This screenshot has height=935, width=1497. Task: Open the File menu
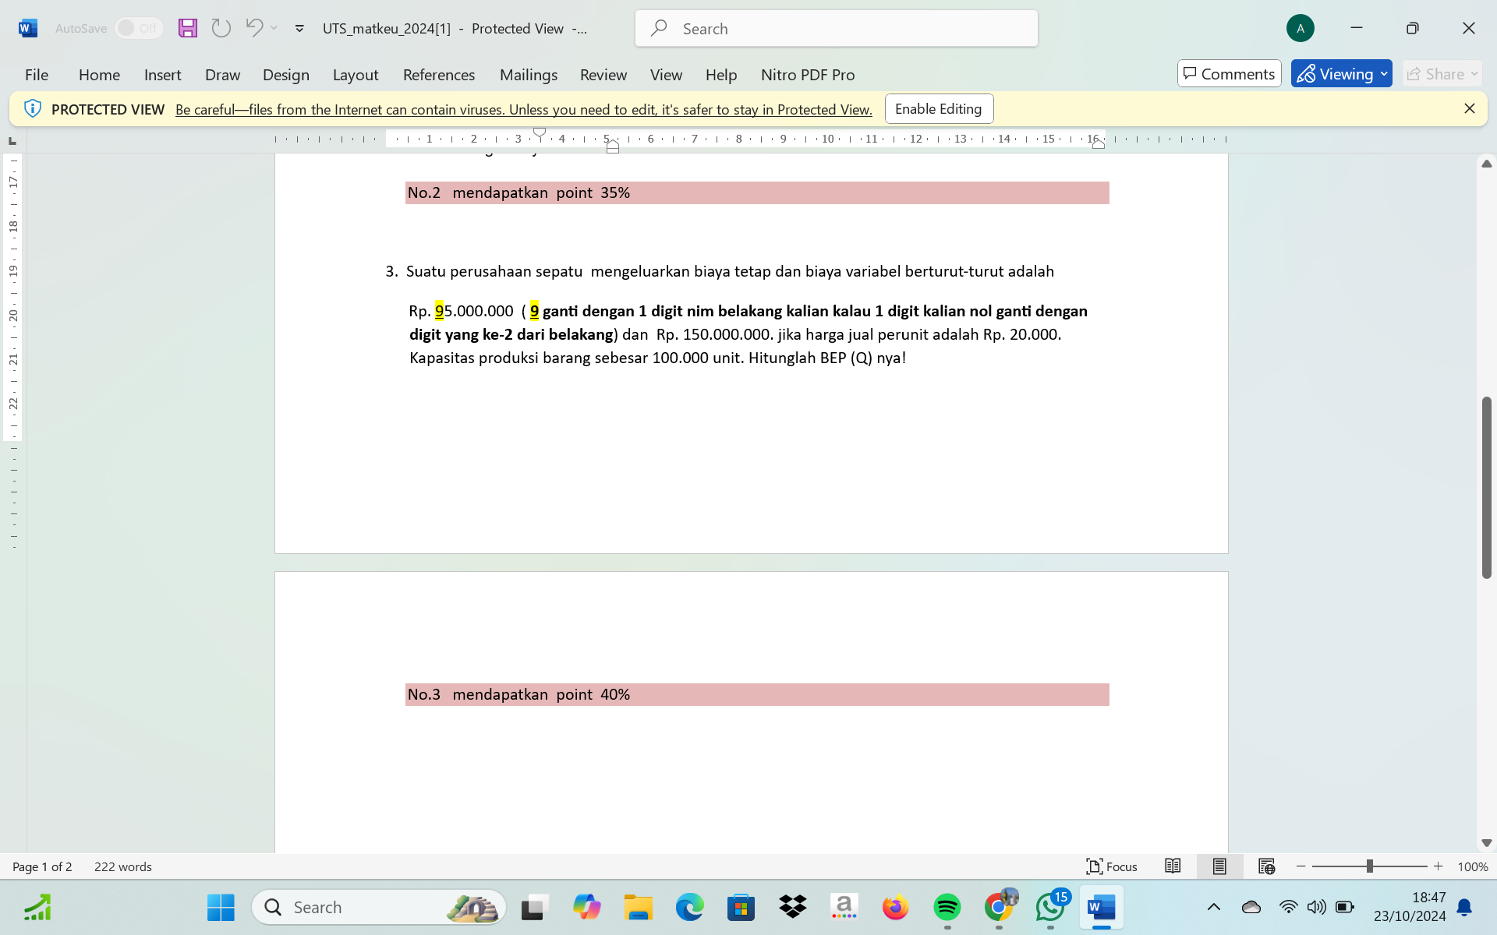pyautogui.click(x=37, y=74)
